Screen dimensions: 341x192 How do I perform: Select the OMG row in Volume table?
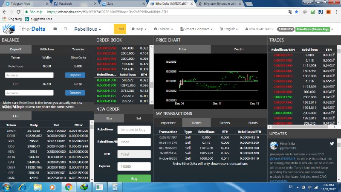(45, 178)
